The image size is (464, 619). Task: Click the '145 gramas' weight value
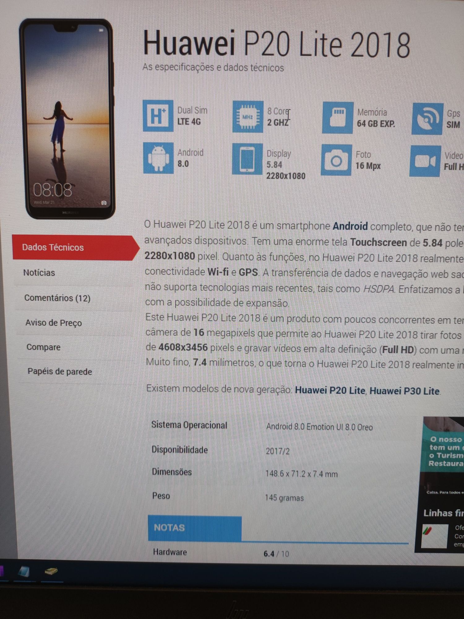pos(284,498)
